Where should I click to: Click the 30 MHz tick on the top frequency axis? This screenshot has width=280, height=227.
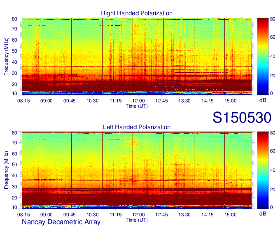coord(14,73)
